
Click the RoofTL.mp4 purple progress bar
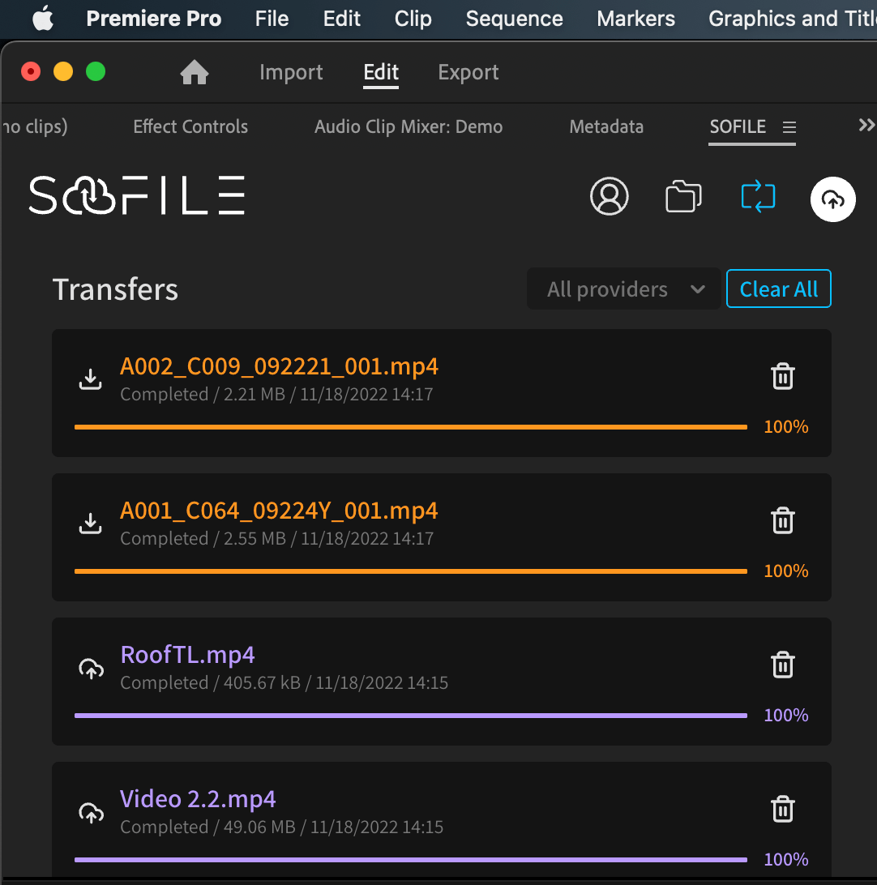[x=410, y=716]
